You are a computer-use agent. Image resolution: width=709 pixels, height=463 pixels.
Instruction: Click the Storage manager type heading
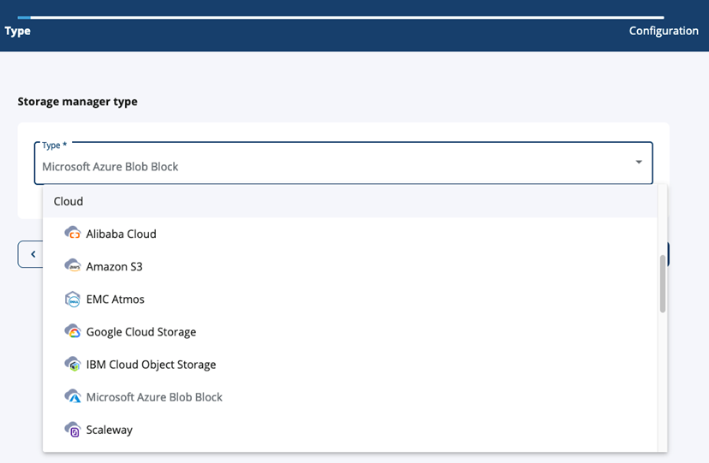pos(77,102)
